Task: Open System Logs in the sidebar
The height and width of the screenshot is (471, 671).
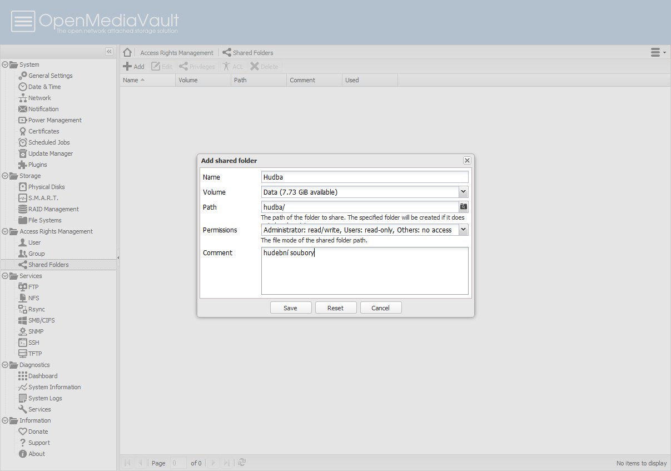Action: coord(45,398)
